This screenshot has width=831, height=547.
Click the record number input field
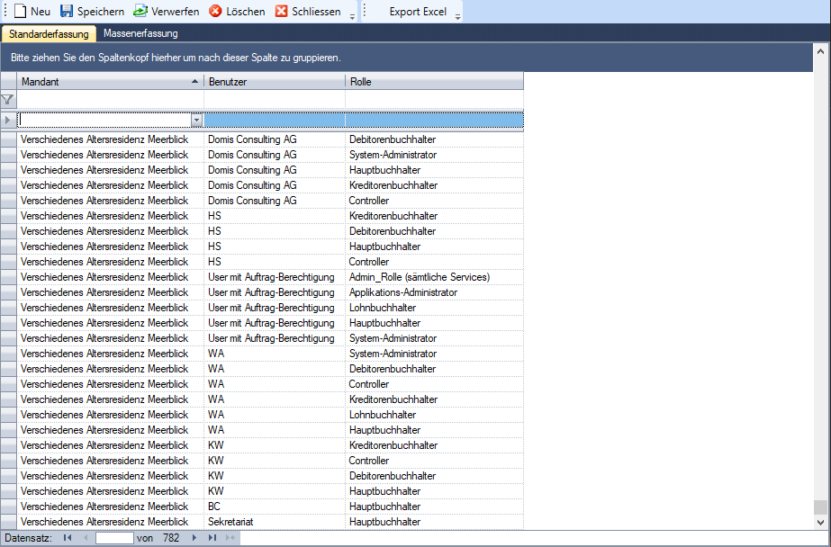pyautogui.click(x=113, y=538)
